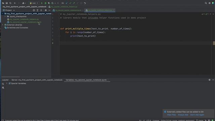Click 'View Files' link in notification
The image size is (215, 121).
click(x=171, y=115)
